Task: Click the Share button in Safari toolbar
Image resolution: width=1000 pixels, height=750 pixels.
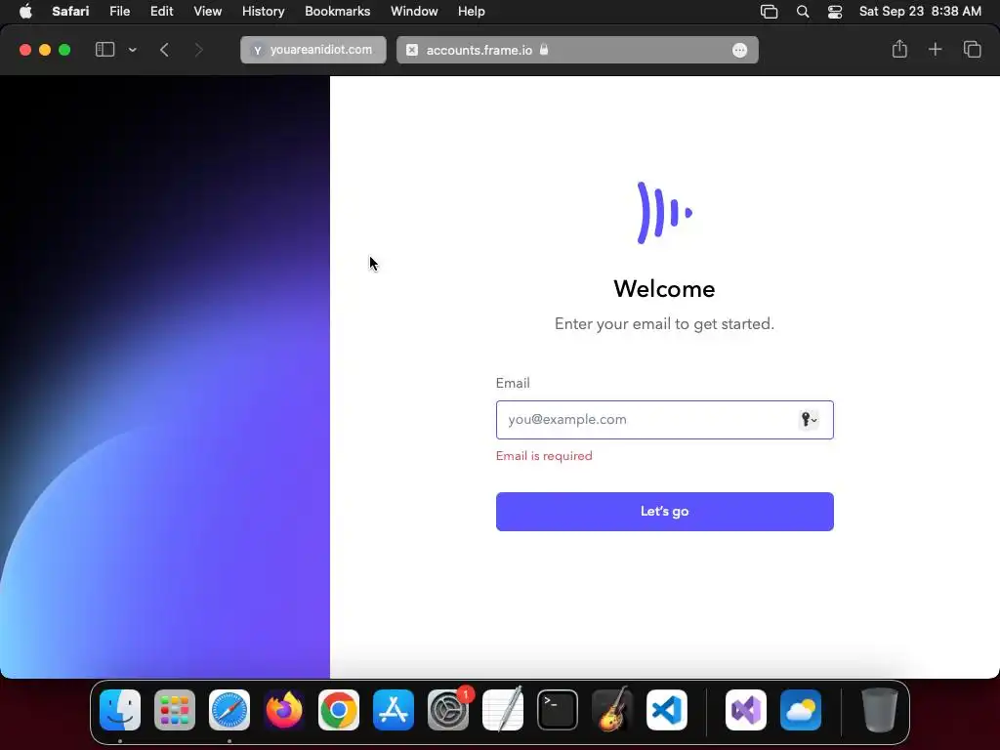Action: (x=899, y=49)
